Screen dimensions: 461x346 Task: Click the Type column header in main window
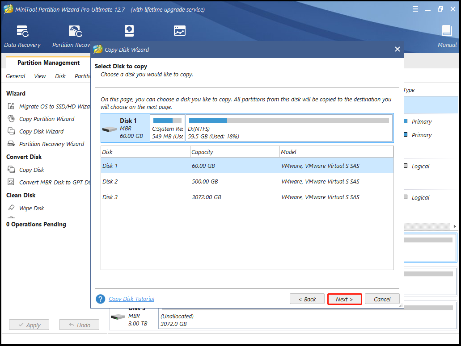[409, 90]
